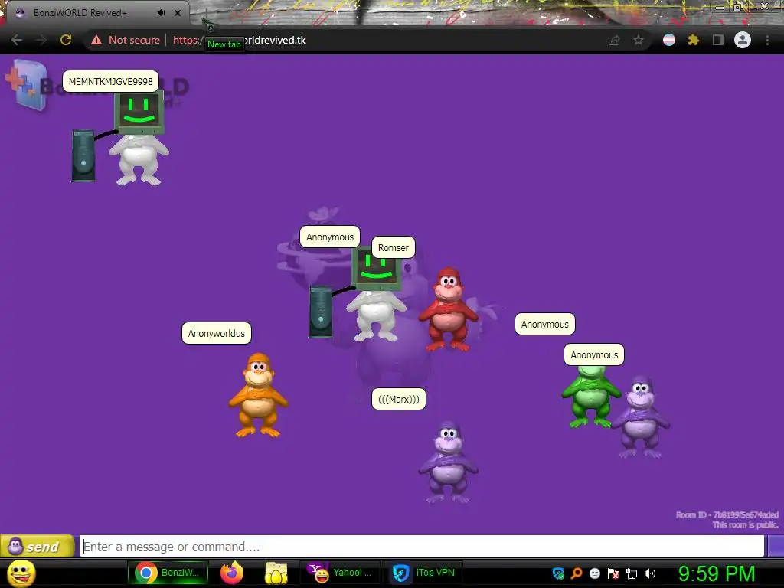
Task: Open the Chrome three-dot menu
Action: (767, 40)
